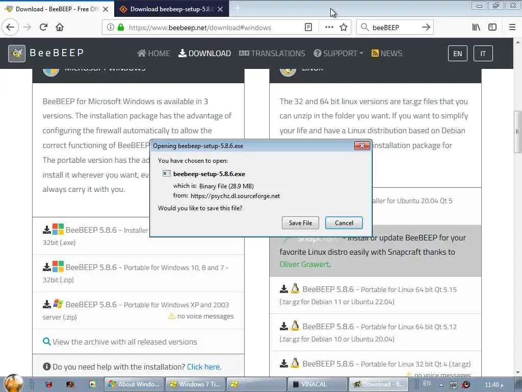Click Windows logo icon beside Installer row
Screen dimensions: 522x392
(58, 229)
